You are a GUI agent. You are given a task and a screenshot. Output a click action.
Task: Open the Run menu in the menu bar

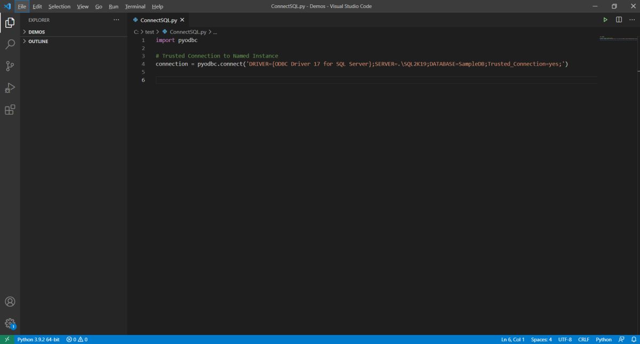coord(113,6)
